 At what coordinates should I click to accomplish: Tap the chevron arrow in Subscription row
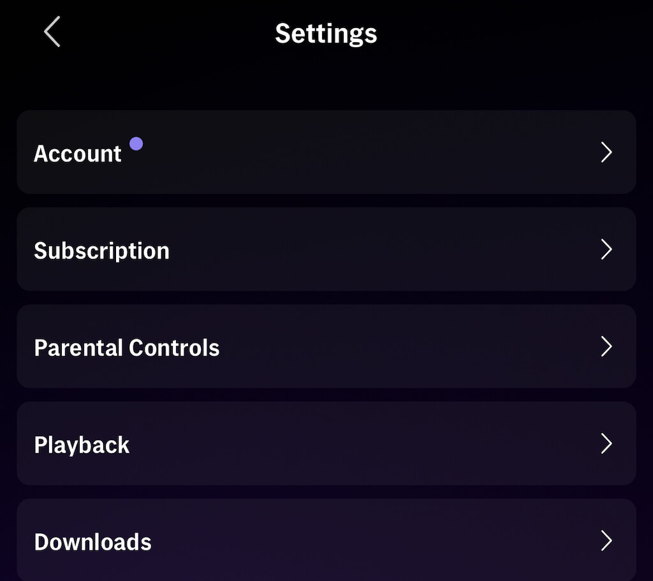[x=606, y=250]
